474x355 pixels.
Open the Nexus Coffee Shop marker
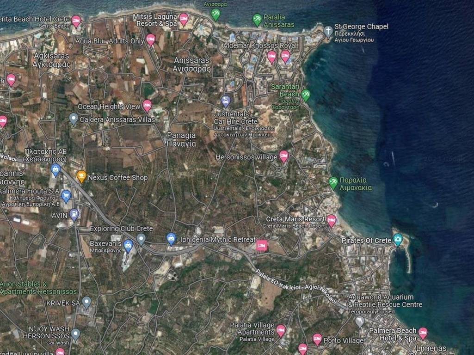(81, 176)
